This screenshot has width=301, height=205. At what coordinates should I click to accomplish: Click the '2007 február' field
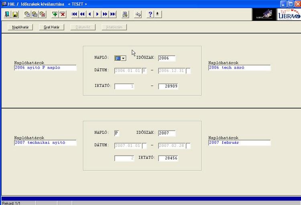(x=239, y=143)
